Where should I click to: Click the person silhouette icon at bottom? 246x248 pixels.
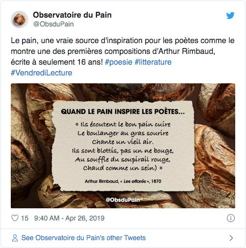click(15, 238)
